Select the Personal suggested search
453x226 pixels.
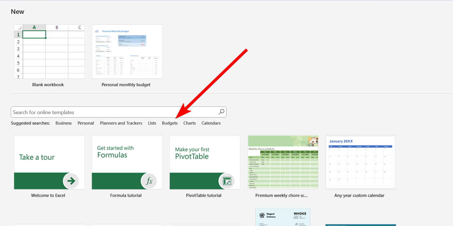coord(86,123)
